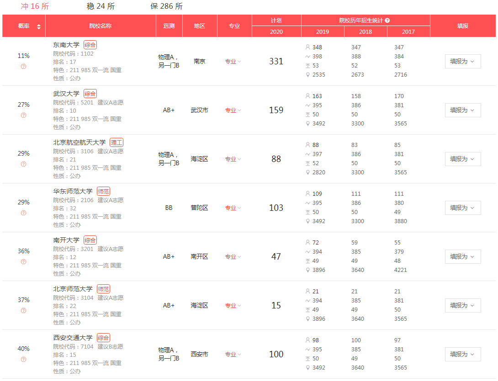This screenshot has height=381, width=498.
Task: Click the person icon in 西安交通大学 stats row
Action: pyautogui.click(x=308, y=340)
